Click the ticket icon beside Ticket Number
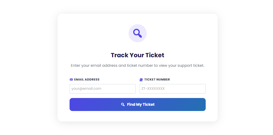This screenshot has height=135, width=273. coord(141,79)
